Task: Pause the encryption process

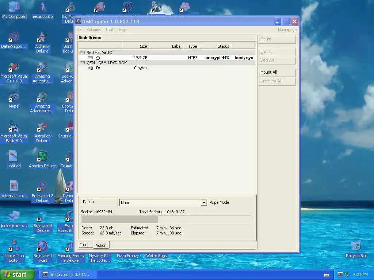Action: coord(99,202)
